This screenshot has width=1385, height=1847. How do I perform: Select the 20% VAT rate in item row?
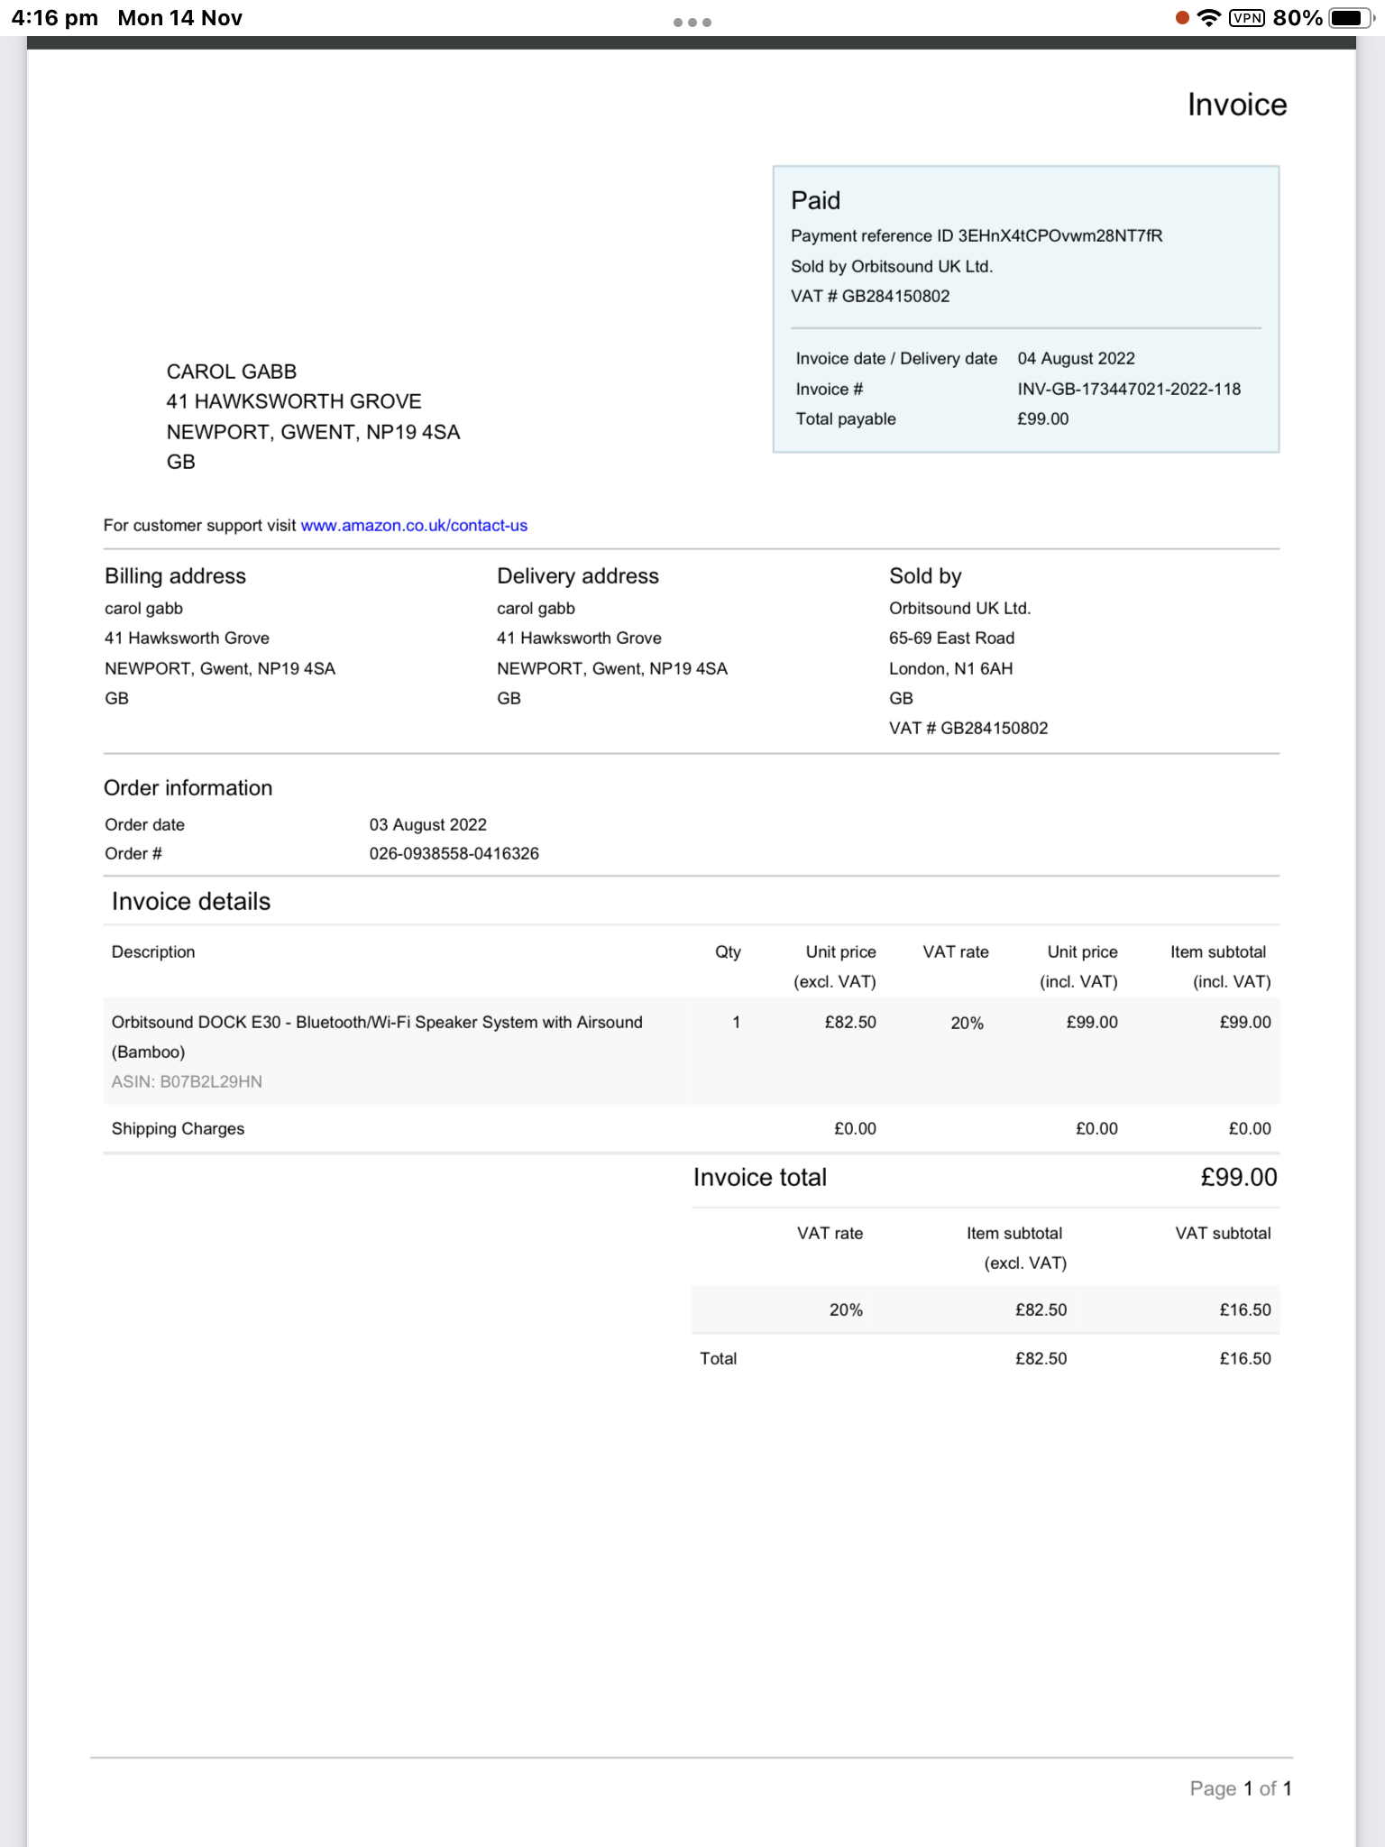click(x=967, y=1023)
